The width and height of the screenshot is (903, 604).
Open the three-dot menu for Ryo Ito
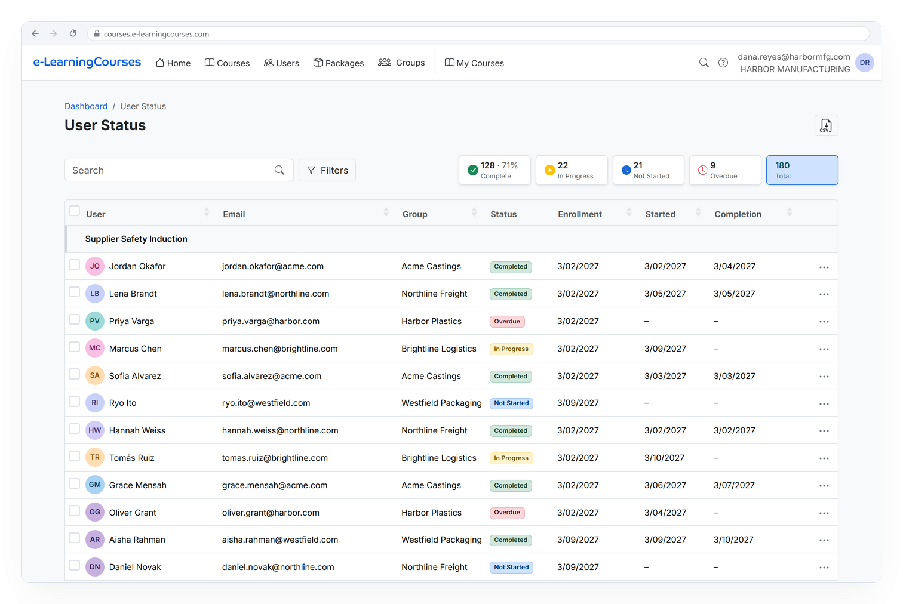click(824, 403)
